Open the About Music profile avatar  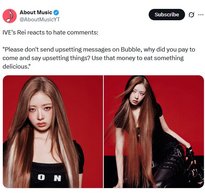10,16
